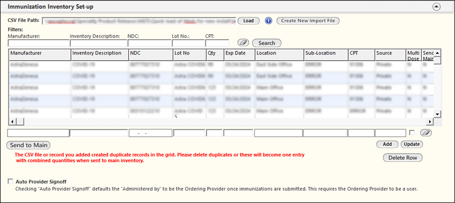The width and height of the screenshot is (455, 203).
Task: Focus the Lot No. filter field
Action: pos(188,43)
